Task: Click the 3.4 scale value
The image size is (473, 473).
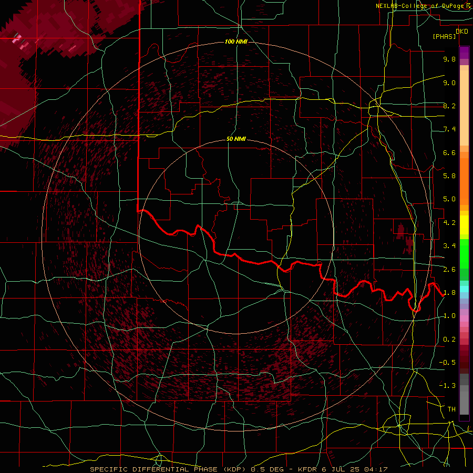Action: coord(449,246)
